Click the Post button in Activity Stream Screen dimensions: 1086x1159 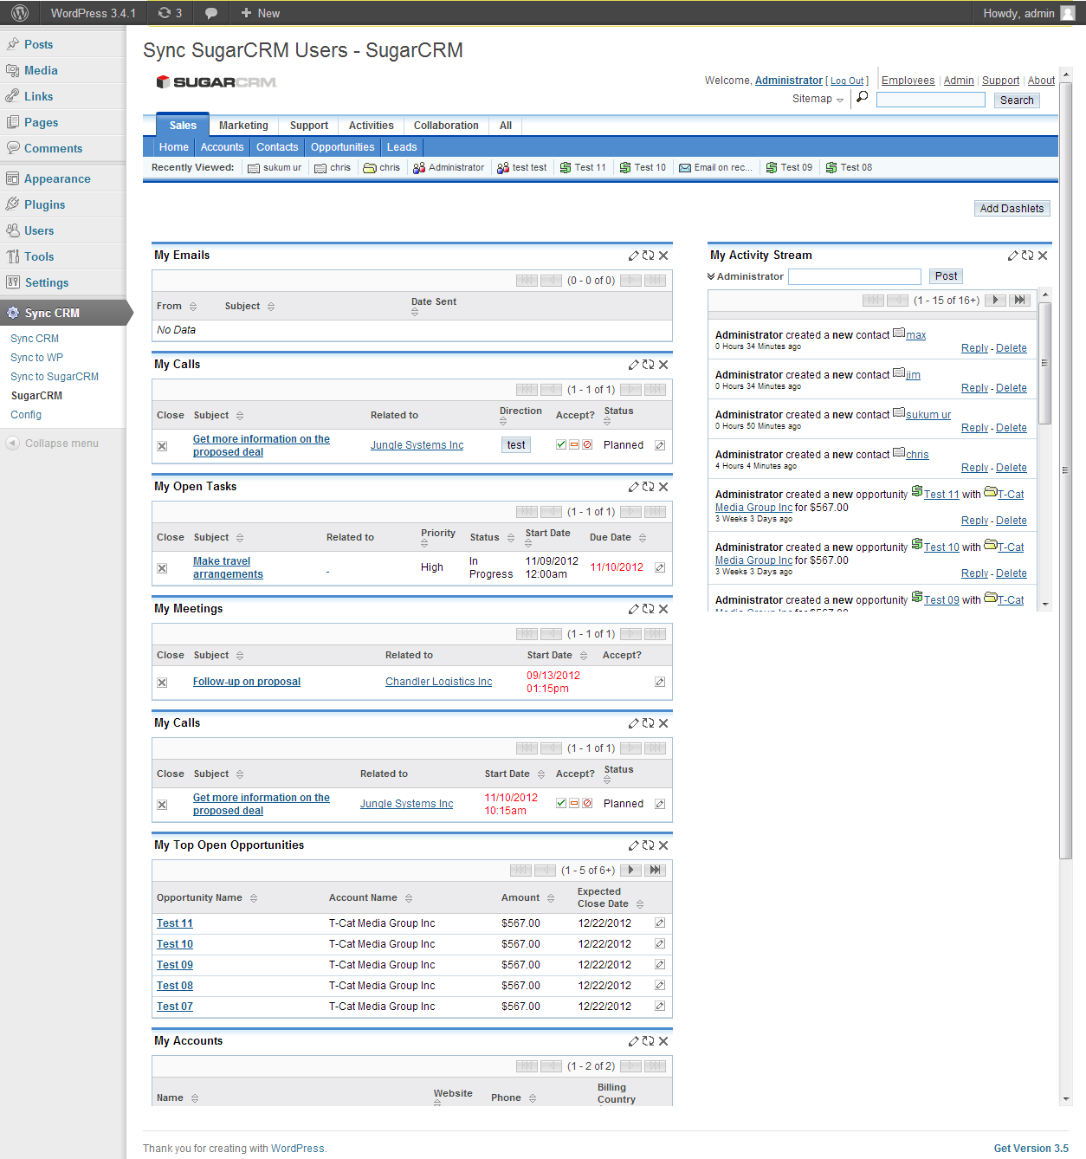click(x=946, y=276)
